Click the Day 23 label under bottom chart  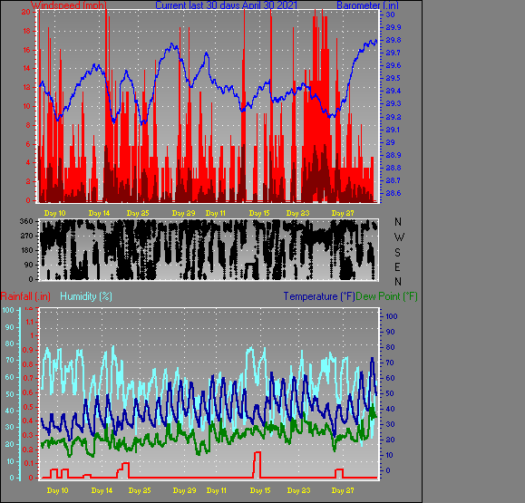point(298,490)
